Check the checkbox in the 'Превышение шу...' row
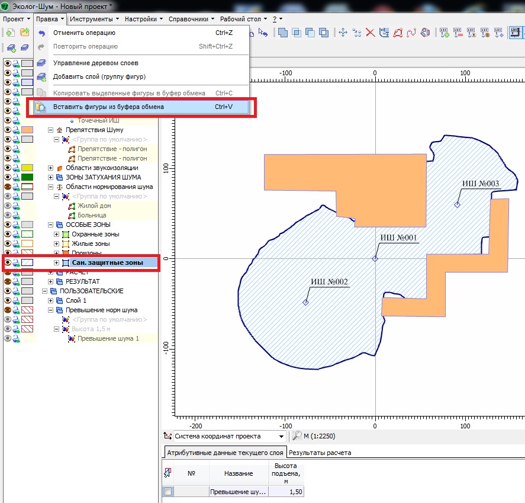Viewport: 525px width, 503px height. 169,492
